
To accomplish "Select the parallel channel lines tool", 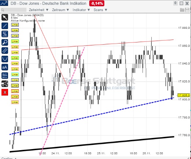I will tap(5, 51).
